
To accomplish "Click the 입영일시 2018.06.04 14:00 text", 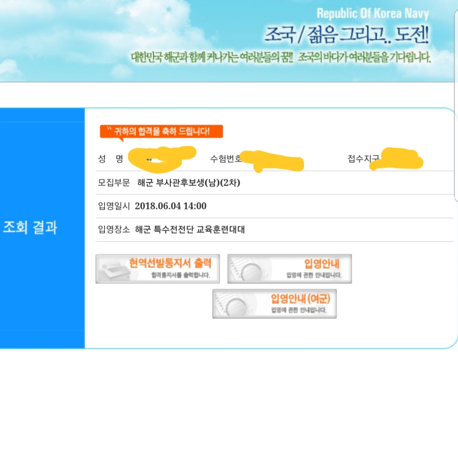I will 152,206.
